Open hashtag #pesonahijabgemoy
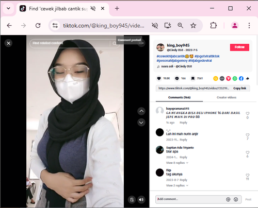This screenshot has width=258, height=208. pos(172,61)
